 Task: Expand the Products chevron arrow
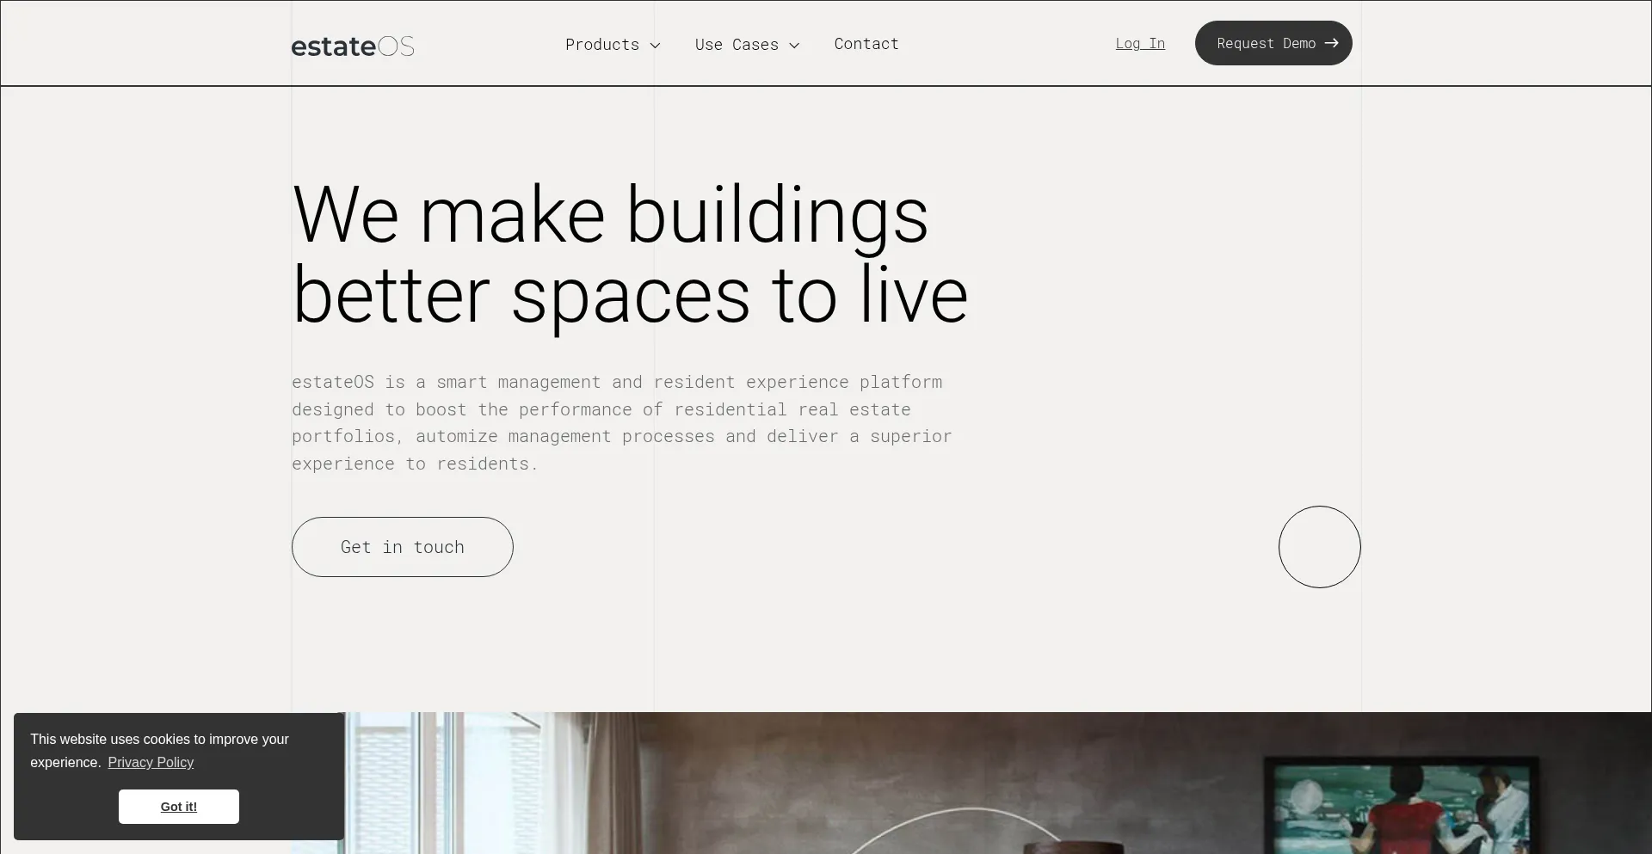655,46
